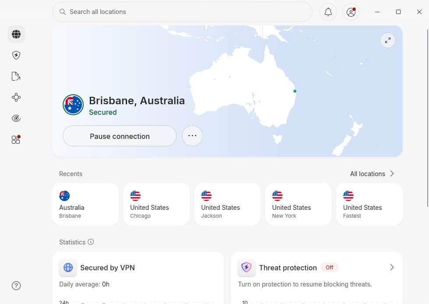The width and height of the screenshot is (429, 304).
Task: Open the three-dot connection options
Action: tap(192, 136)
